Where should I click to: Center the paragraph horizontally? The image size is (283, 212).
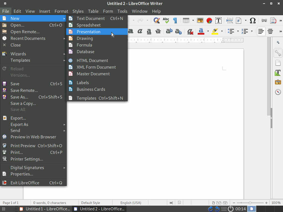tap(270, 31)
